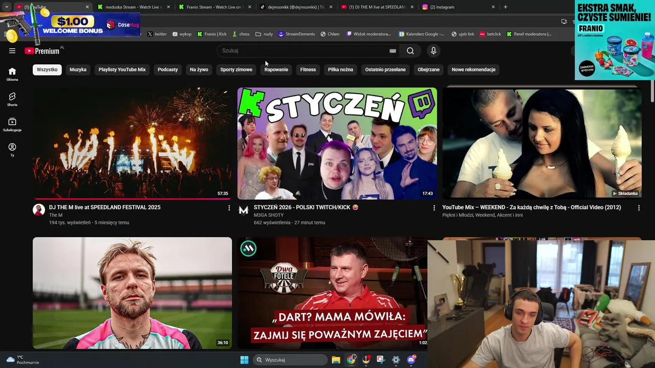655x368 pixels.
Task: Select the Podcasty filter chip
Action: 168,70
